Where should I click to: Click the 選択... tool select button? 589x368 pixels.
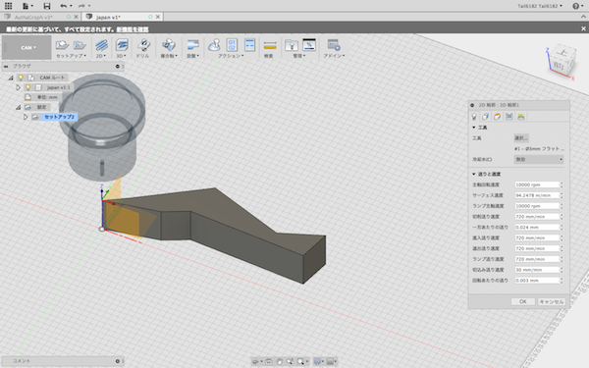[521, 138]
